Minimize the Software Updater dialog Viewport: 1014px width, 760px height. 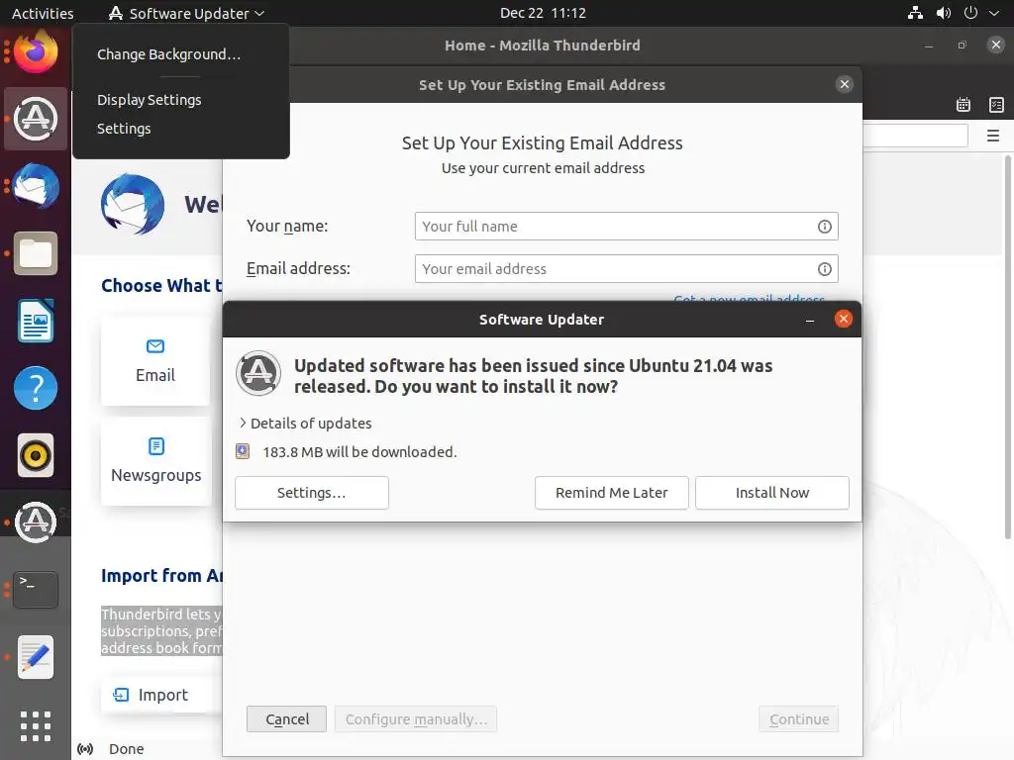click(810, 320)
